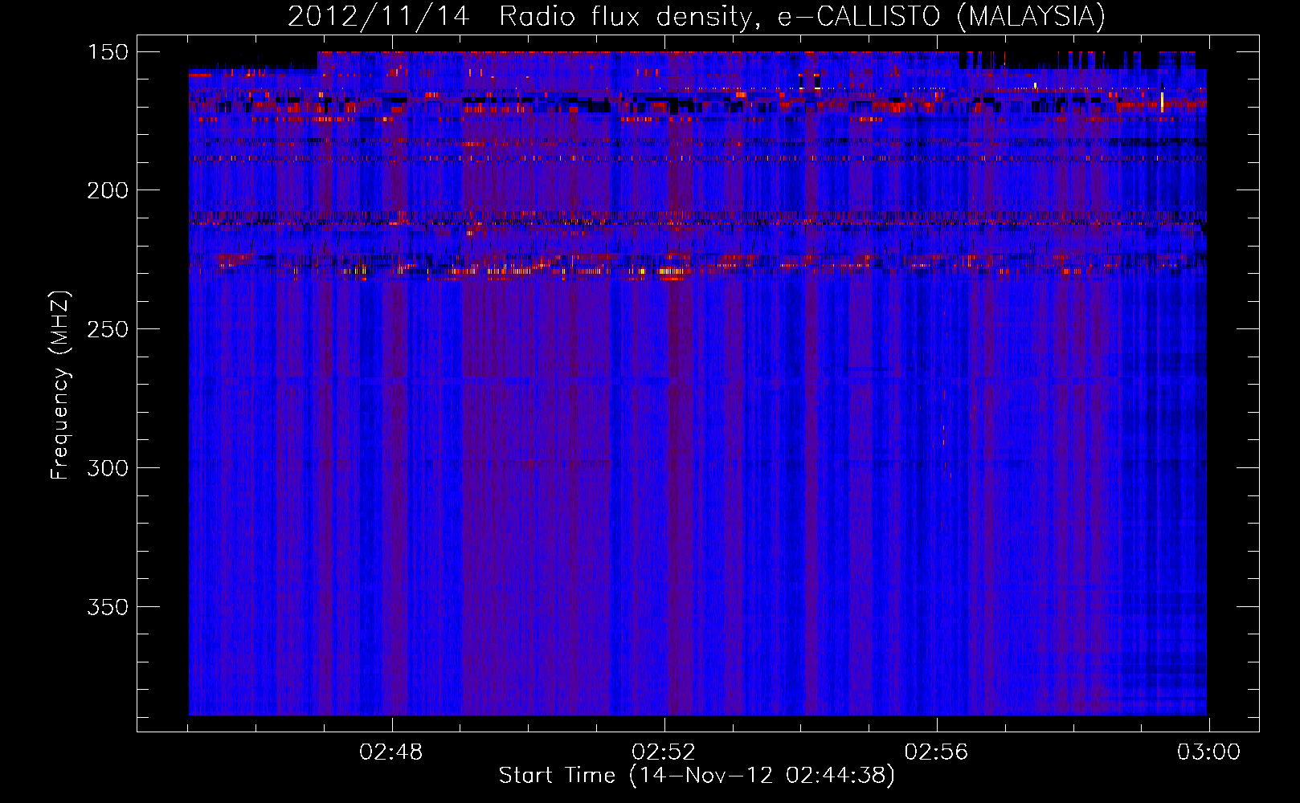Click the "Start Time (14-Nov-12 02:44:38)" label
This screenshot has width=1300, height=803.
pos(697,776)
